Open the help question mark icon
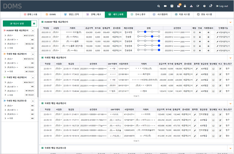Viewport: 234px width, 154px height. tap(204, 6)
